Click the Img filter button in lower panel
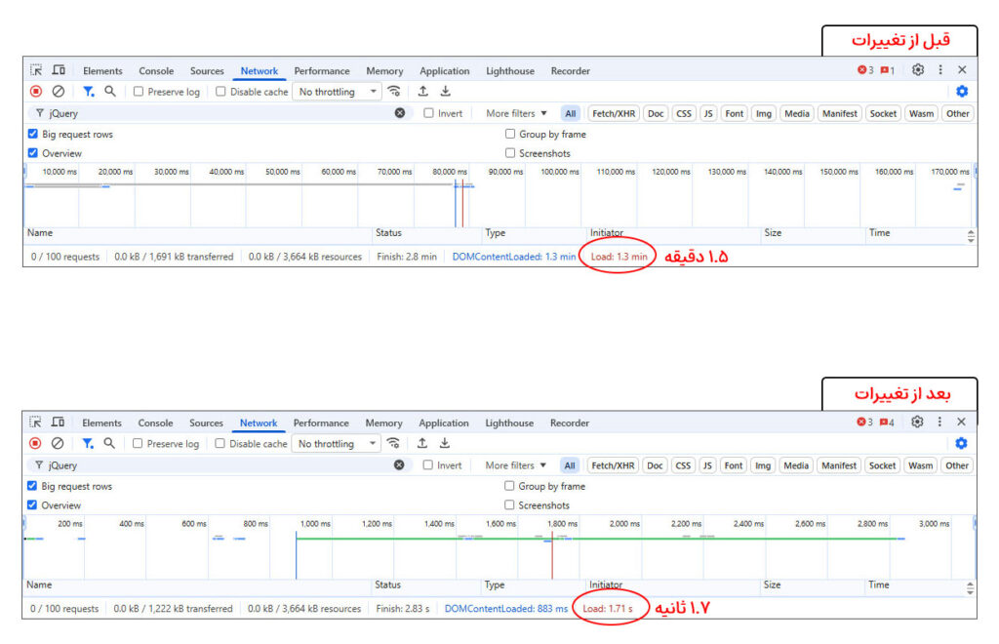 [763, 465]
